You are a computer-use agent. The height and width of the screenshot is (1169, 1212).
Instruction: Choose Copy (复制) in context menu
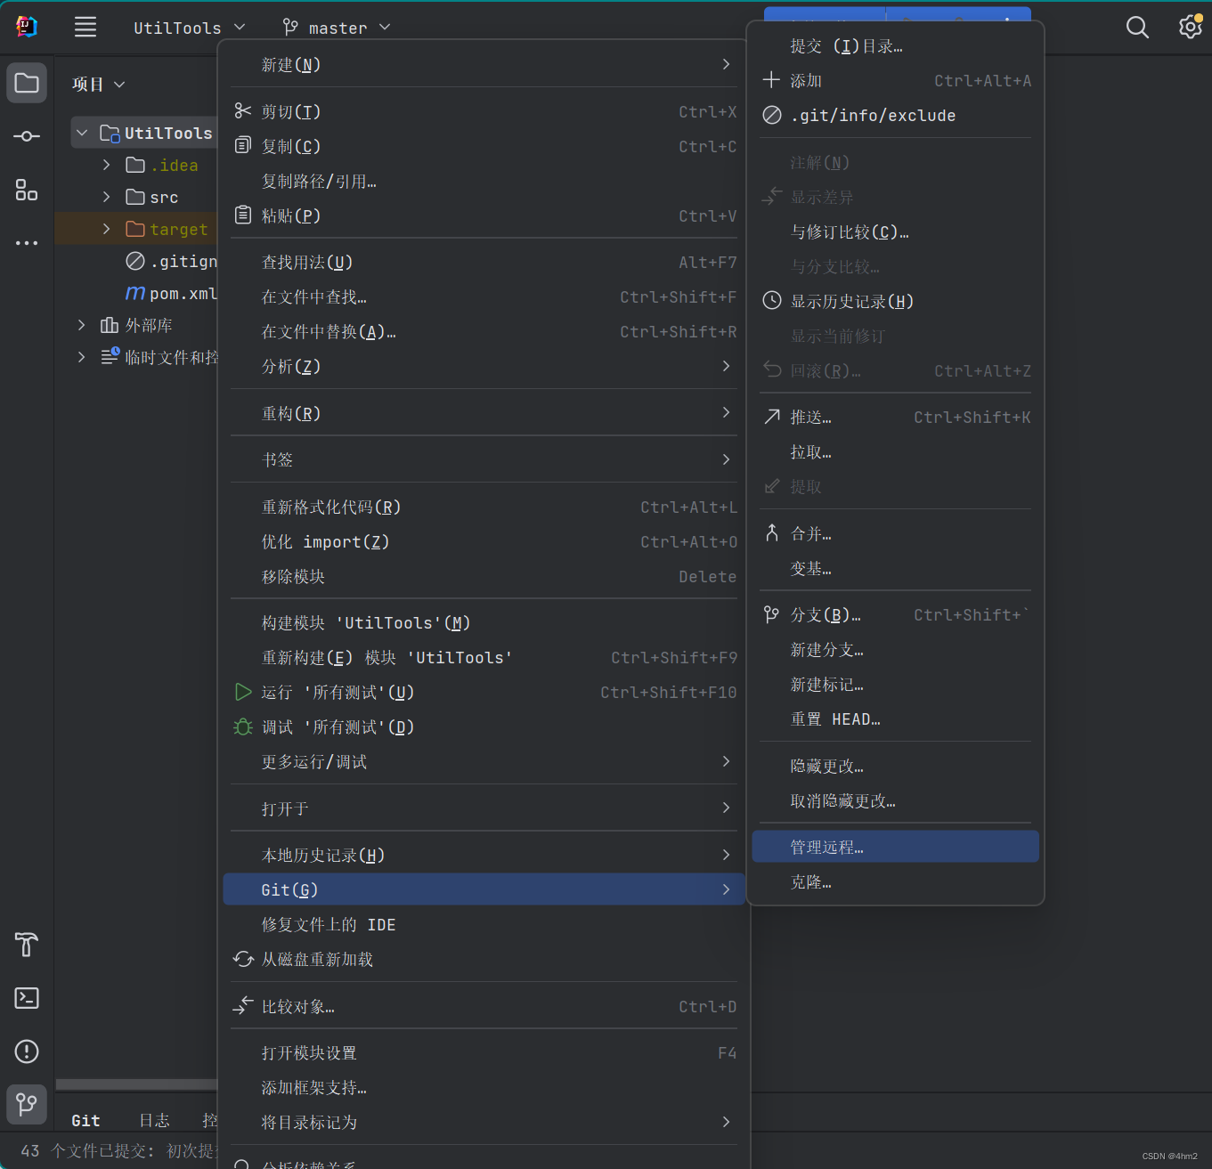click(x=484, y=146)
